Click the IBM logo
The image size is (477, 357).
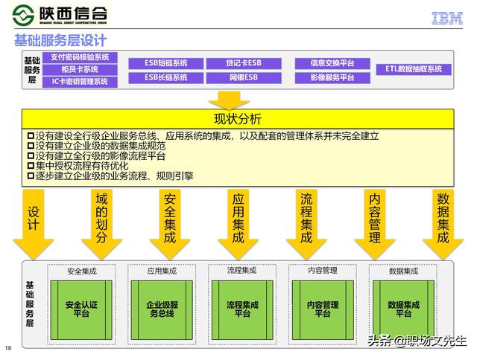click(x=447, y=18)
